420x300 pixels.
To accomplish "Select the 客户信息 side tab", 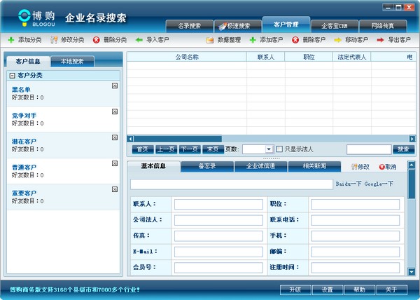I will pos(28,62).
